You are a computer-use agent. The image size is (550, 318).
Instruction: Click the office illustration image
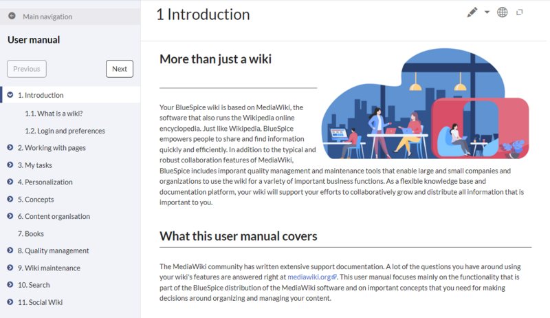[x=425, y=102]
